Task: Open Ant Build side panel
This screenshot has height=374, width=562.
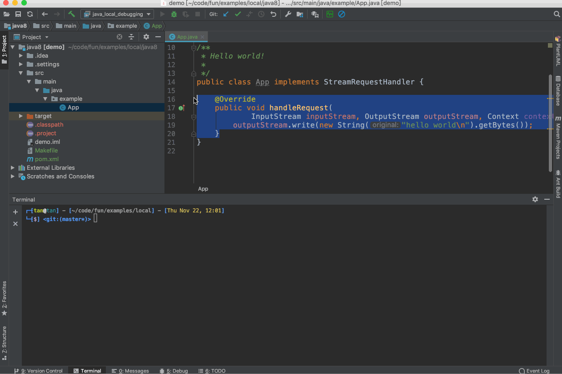Action: 558,184
